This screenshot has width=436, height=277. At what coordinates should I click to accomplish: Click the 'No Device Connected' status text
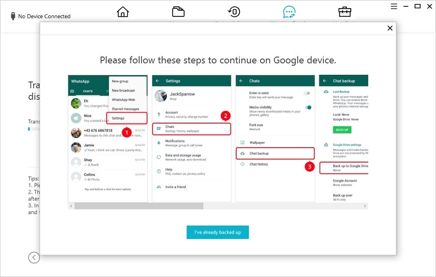44,16
